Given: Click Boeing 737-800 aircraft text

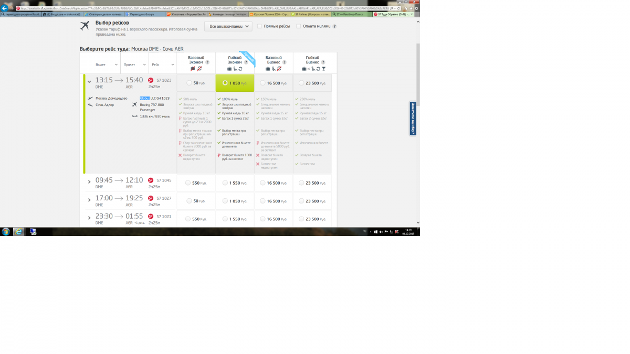Looking at the screenshot, I should (x=152, y=104).
